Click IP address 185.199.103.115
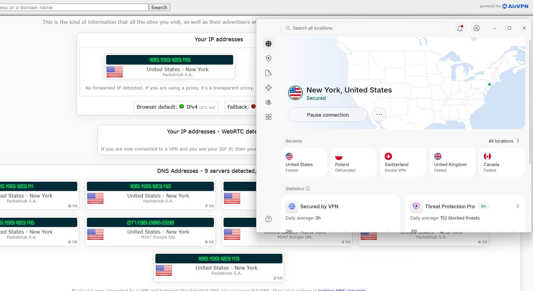 point(170,60)
